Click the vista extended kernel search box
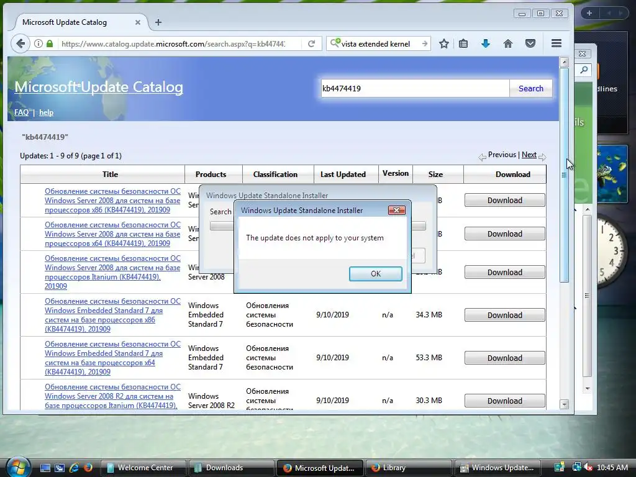This screenshot has height=477, width=636. 379,43
